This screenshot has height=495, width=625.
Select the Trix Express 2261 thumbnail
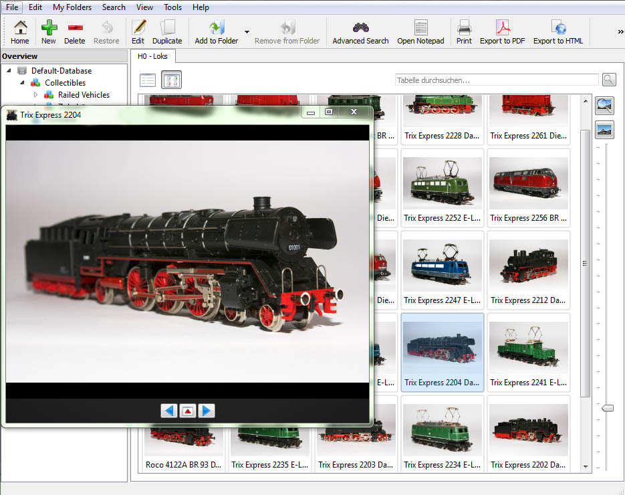tap(529, 119)
